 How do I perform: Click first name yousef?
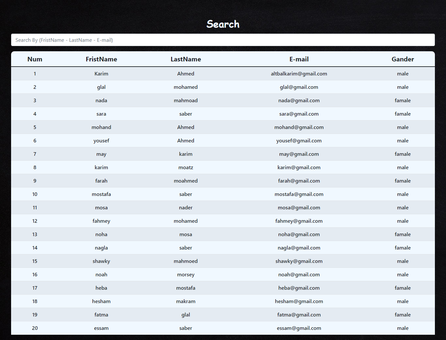[101, 141]
